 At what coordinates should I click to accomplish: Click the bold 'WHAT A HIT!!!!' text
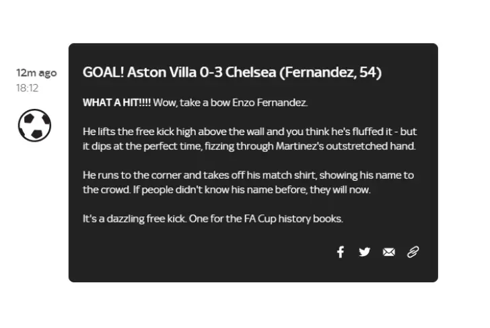tap(117, 102)
